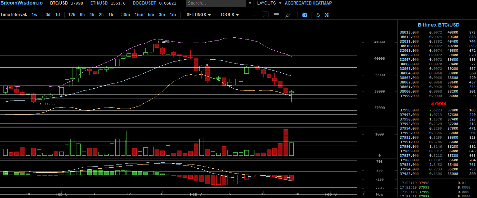Image resolution: width=477 pixels, height=198 pixels.
Task: Click depth row 35000 with 860
Action: 461,174
